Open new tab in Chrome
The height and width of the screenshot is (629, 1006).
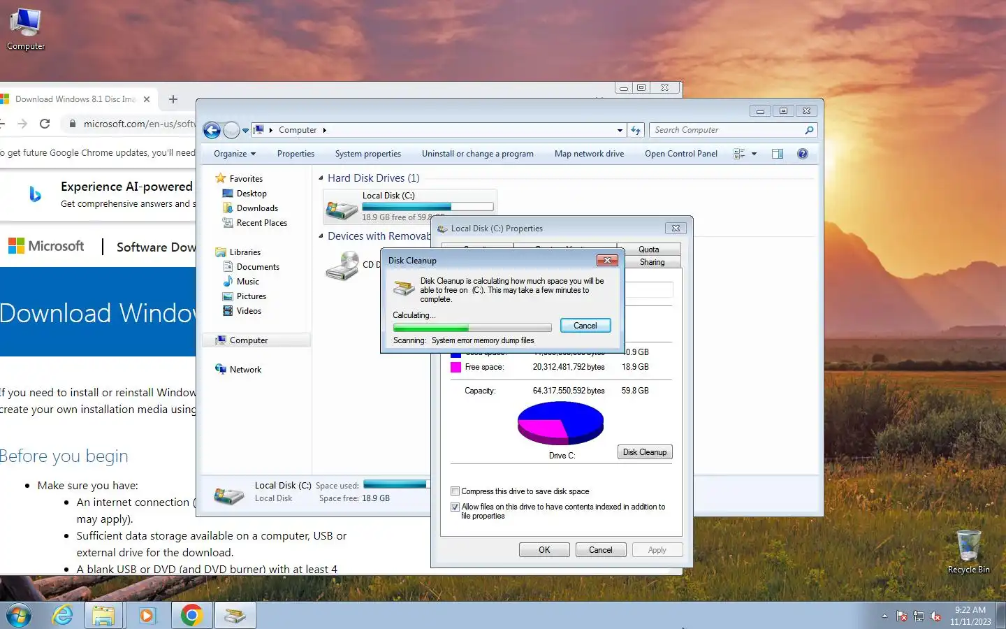point(173,99)
